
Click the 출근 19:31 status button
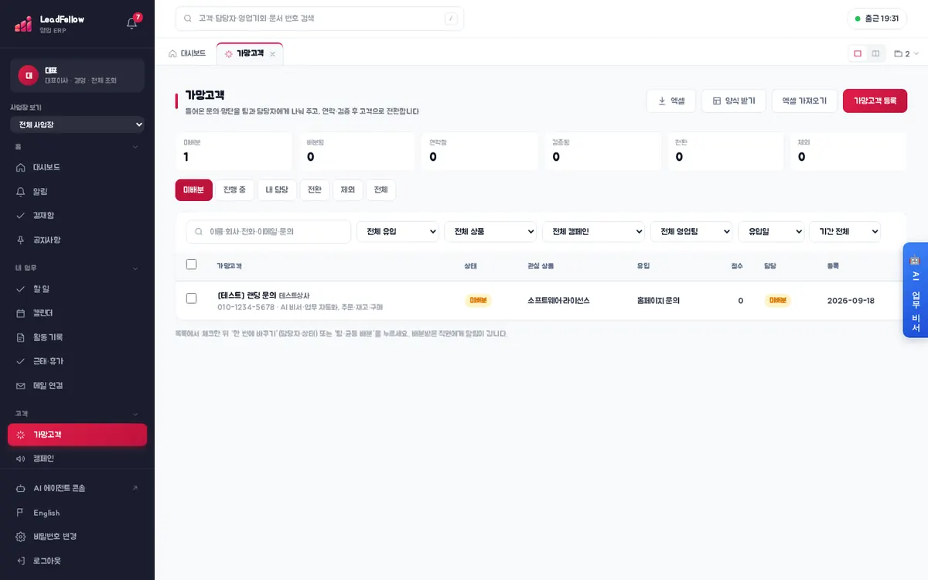click(877, 19)
